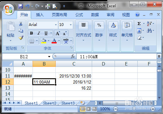This screenshot has height=114, width=163.
Task: Expand the 数字 group button
Action: pyautogui.click(x=99, y=36)
